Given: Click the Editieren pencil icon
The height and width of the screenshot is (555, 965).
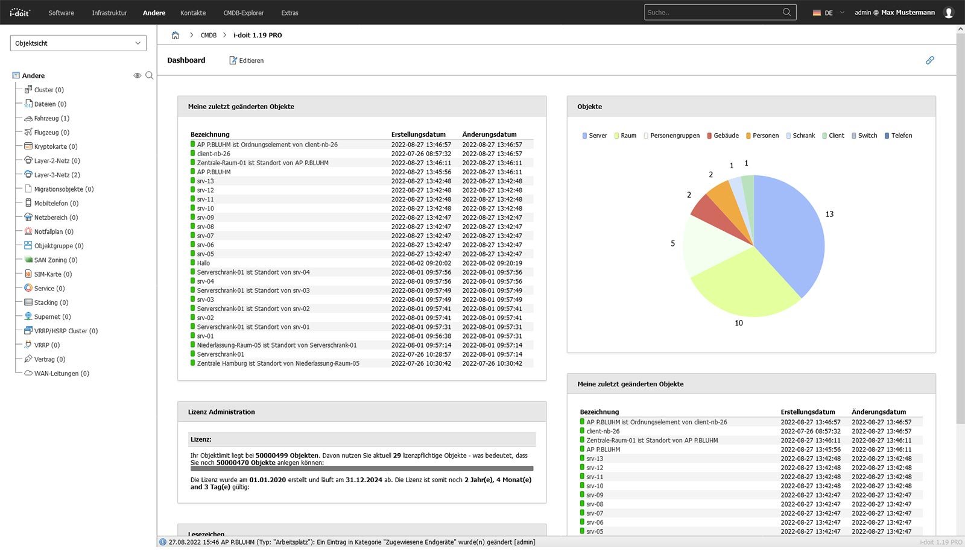Looking at the screenshot, I should click(233, 60).
